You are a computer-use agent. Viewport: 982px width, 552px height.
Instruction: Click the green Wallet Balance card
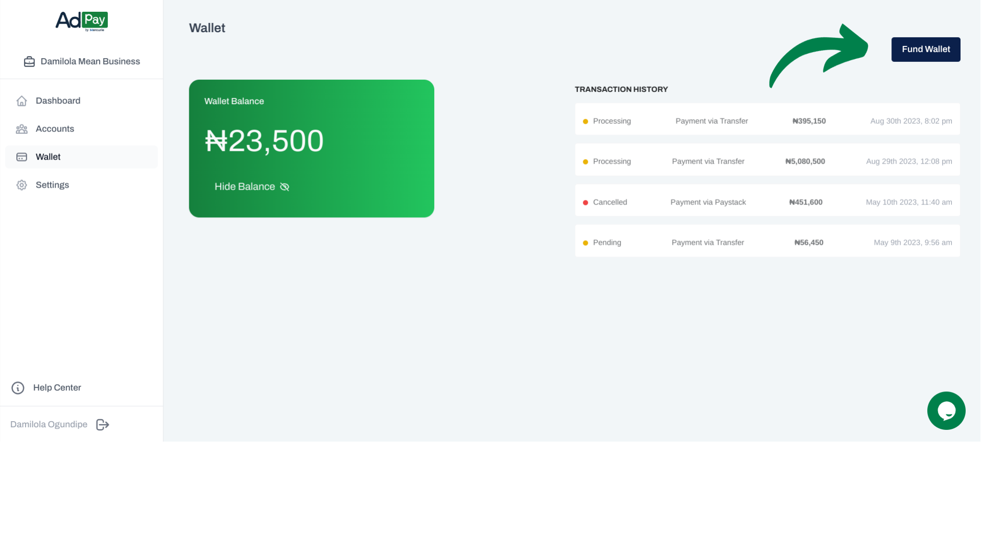click(311, 148)
